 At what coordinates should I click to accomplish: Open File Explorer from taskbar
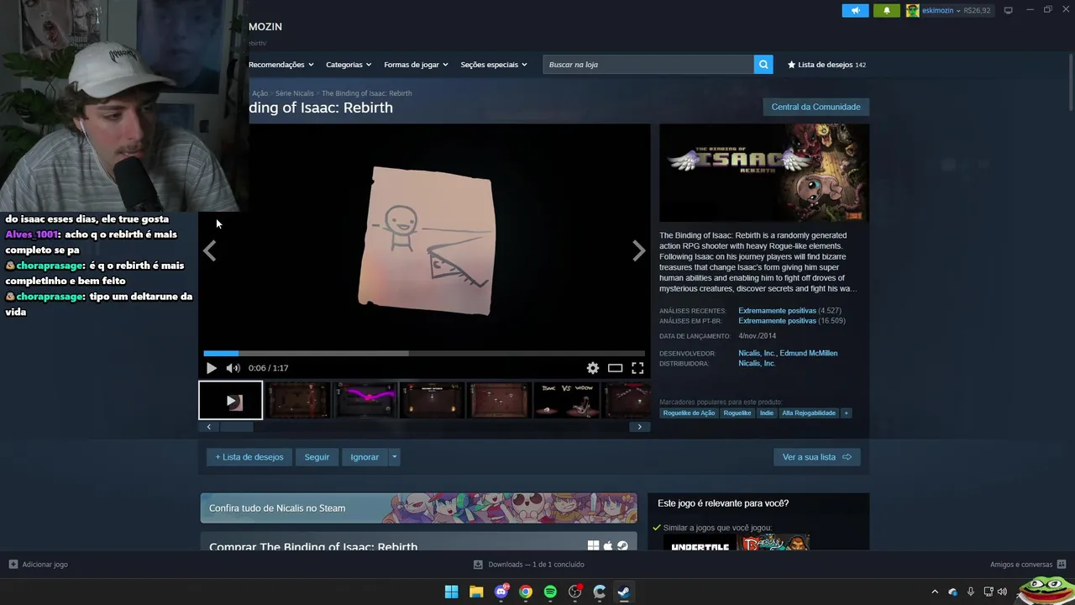point(476,592)
